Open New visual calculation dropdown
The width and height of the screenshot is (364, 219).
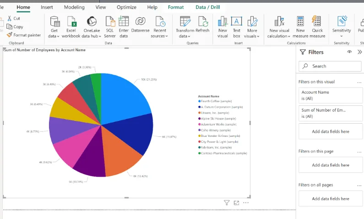click(279, 27)
